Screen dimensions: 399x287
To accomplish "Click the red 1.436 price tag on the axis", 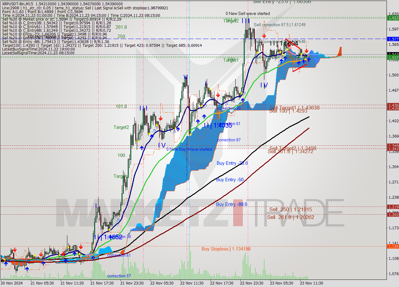I will [393, 105].
